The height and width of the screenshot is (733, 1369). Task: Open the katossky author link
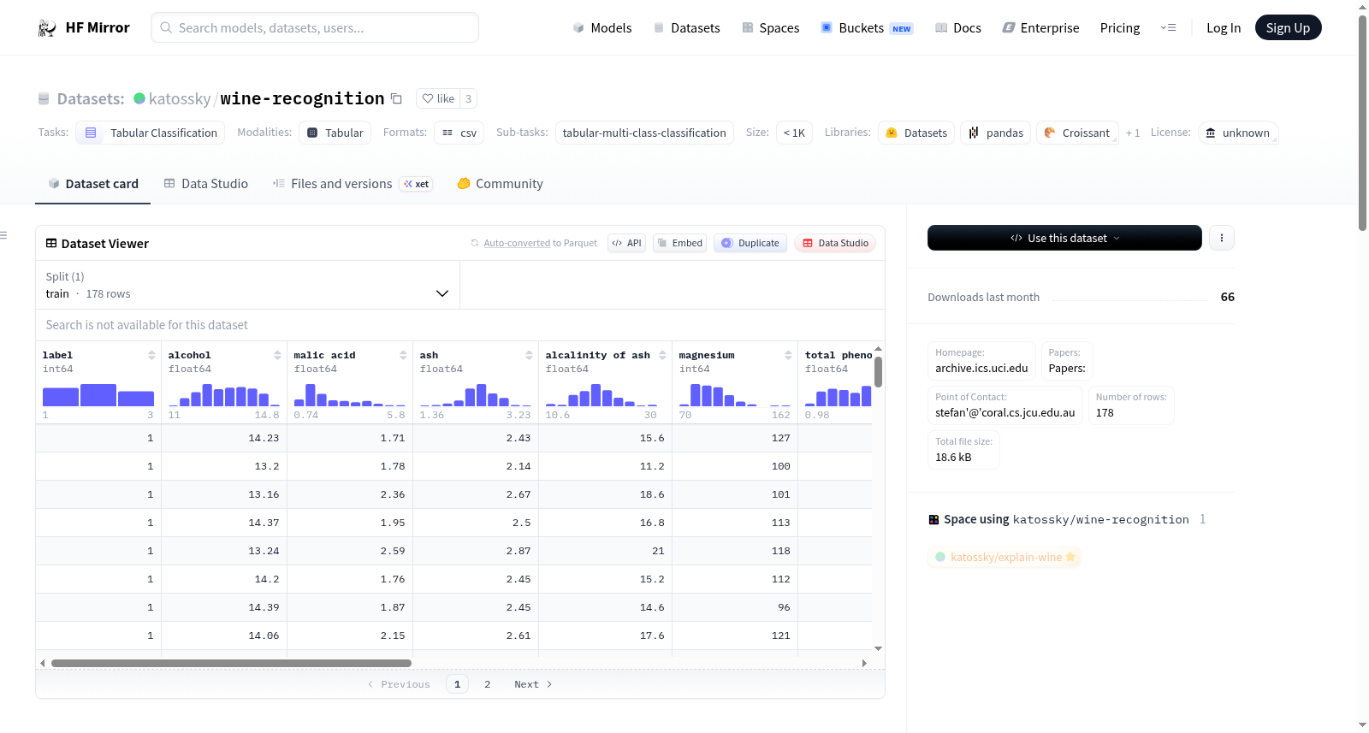point(180,98)
